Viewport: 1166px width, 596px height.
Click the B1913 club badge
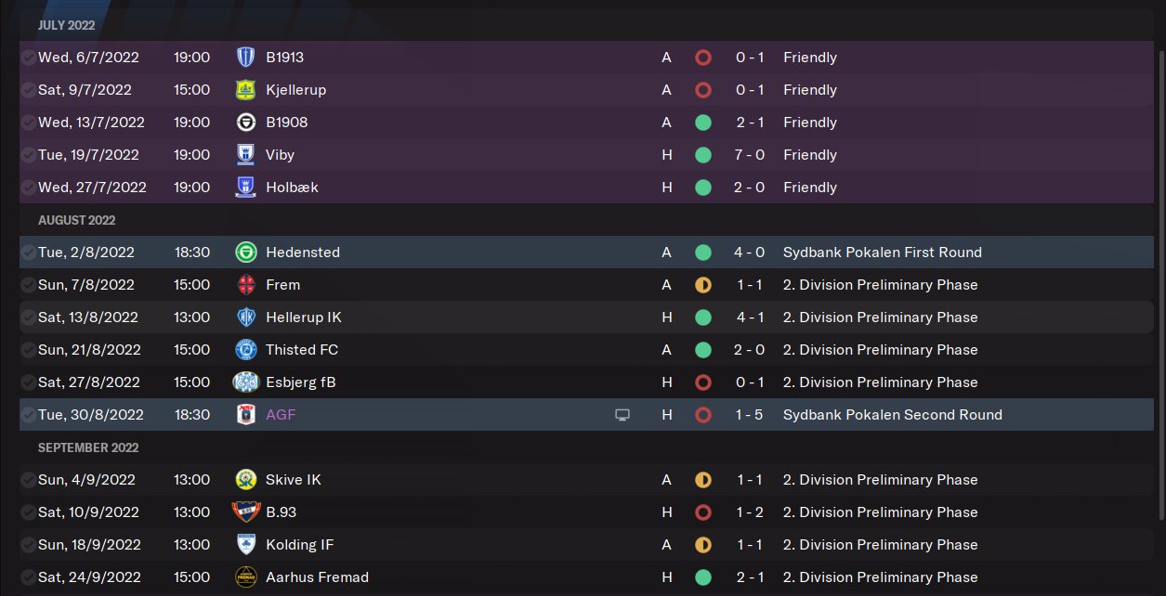pos(246,58)
